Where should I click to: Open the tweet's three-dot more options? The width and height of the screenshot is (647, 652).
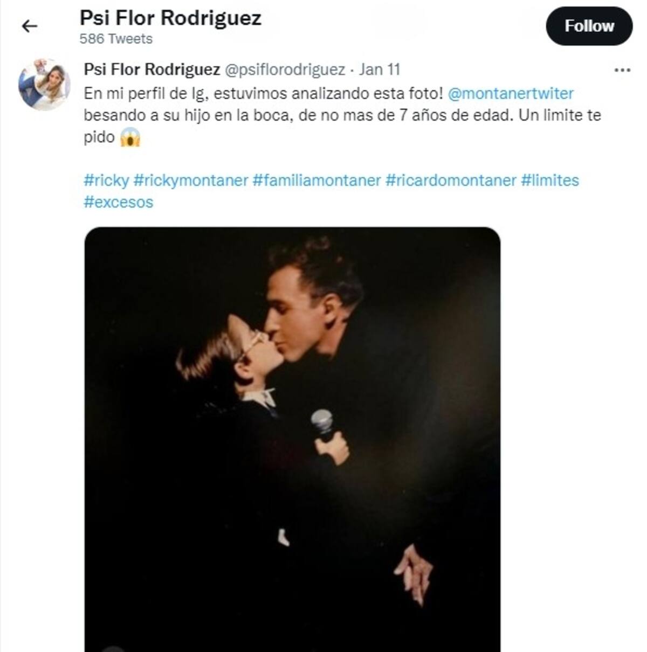pos(622,70)
